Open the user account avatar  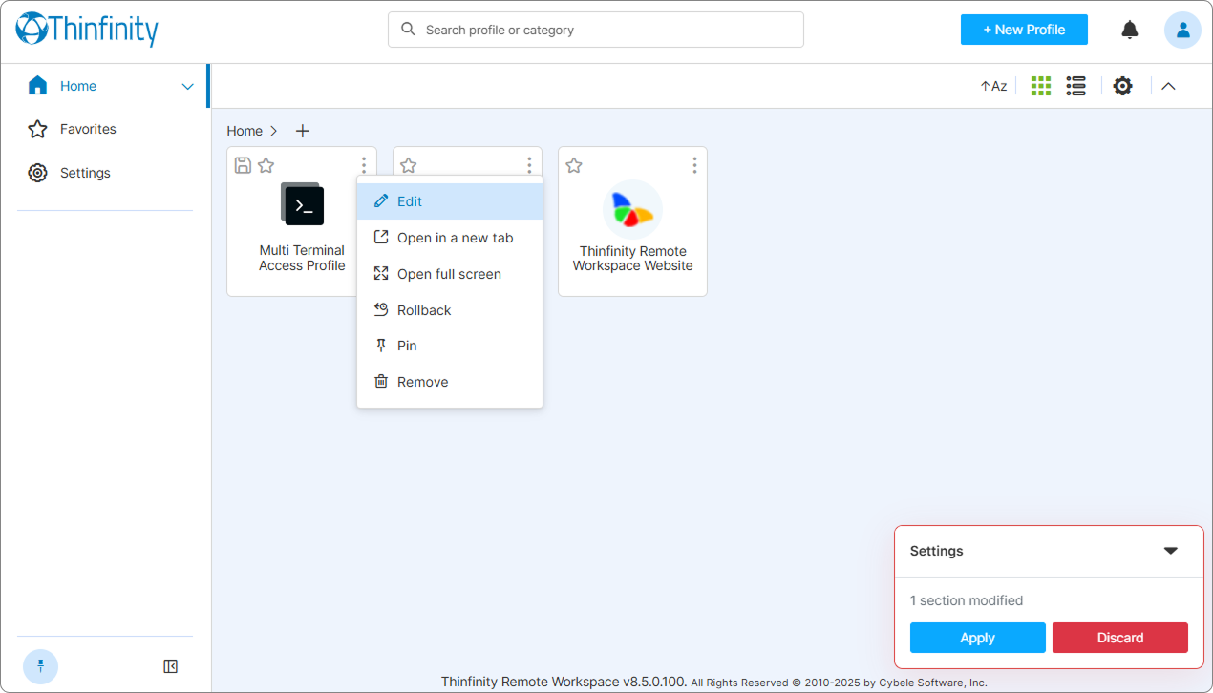(x=1182, y=30)
